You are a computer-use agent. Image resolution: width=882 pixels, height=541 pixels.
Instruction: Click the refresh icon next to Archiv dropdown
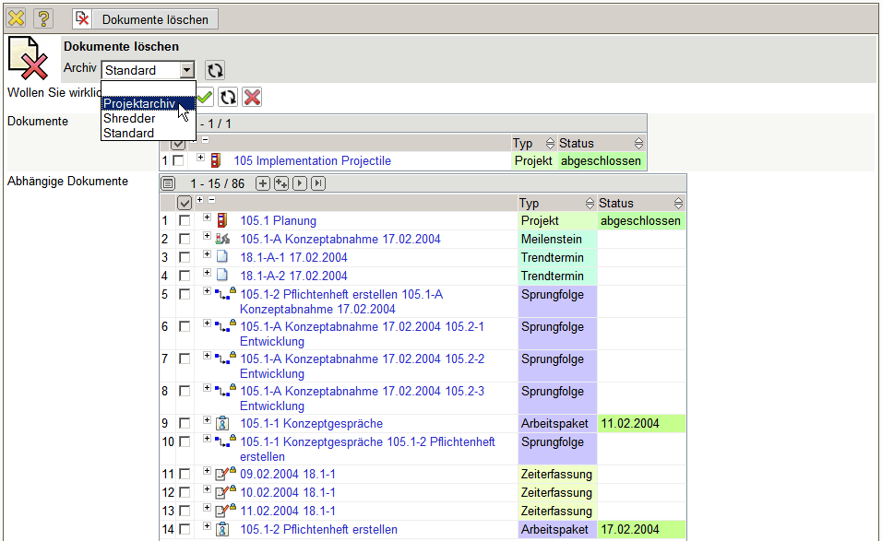[x=214, y=70]
